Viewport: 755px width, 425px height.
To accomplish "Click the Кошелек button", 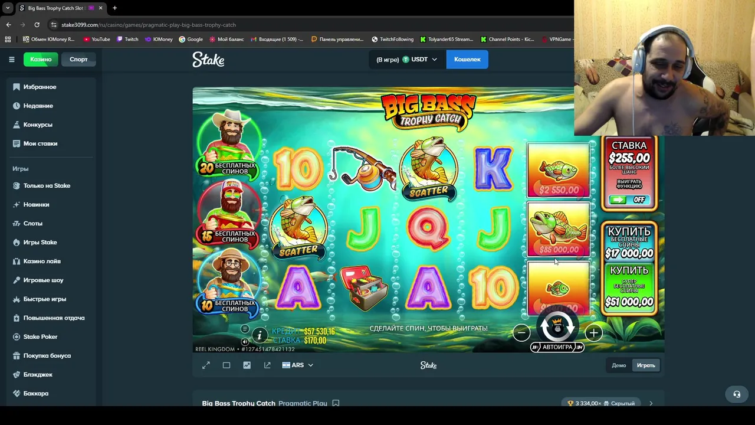I will tap(467, 59).
